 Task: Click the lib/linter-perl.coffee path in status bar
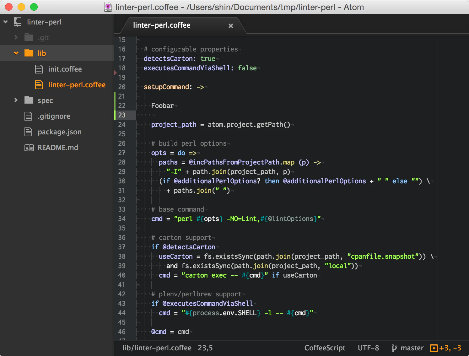(x=157, y=348)
